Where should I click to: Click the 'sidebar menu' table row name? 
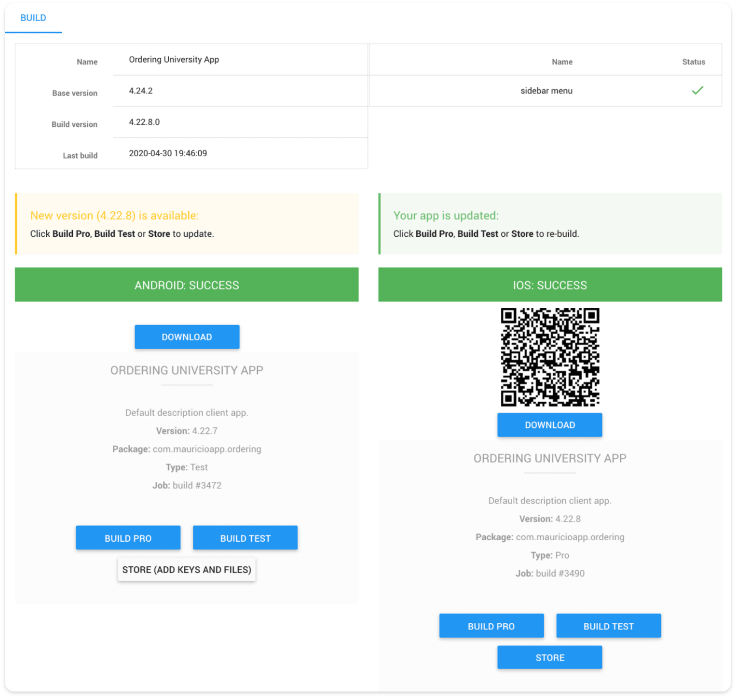pyautogui.click(x=546, y=91)
